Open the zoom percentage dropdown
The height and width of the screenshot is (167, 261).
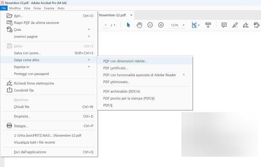(x=184, y=25)
